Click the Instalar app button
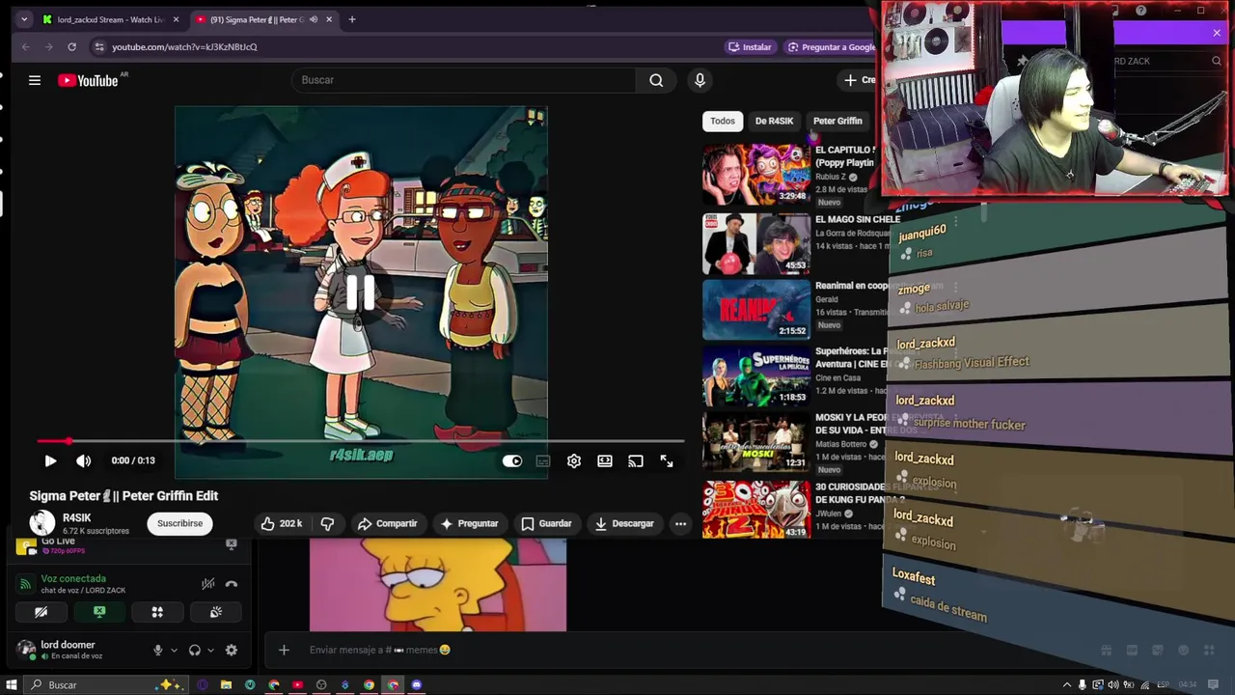1235x695 pixels. click(x=751, y=46)
